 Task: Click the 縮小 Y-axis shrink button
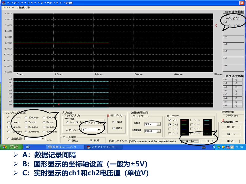pos(231,134)
